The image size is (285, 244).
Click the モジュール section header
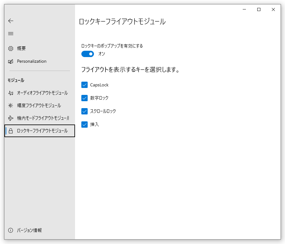pos(16,80)
